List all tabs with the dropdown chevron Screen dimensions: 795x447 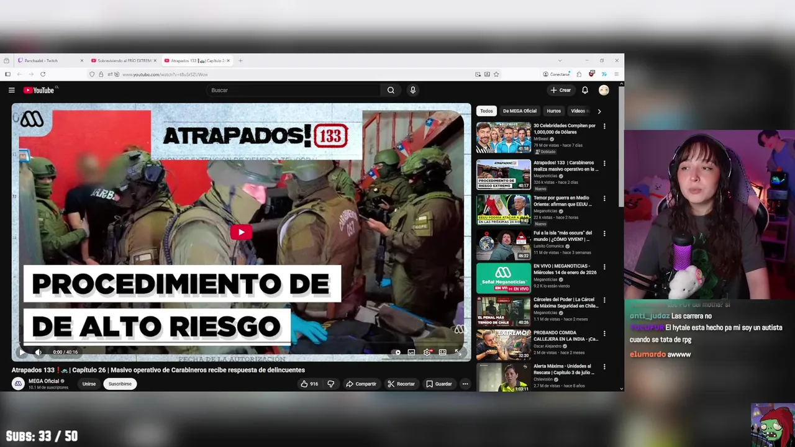(x=560, y=60)
